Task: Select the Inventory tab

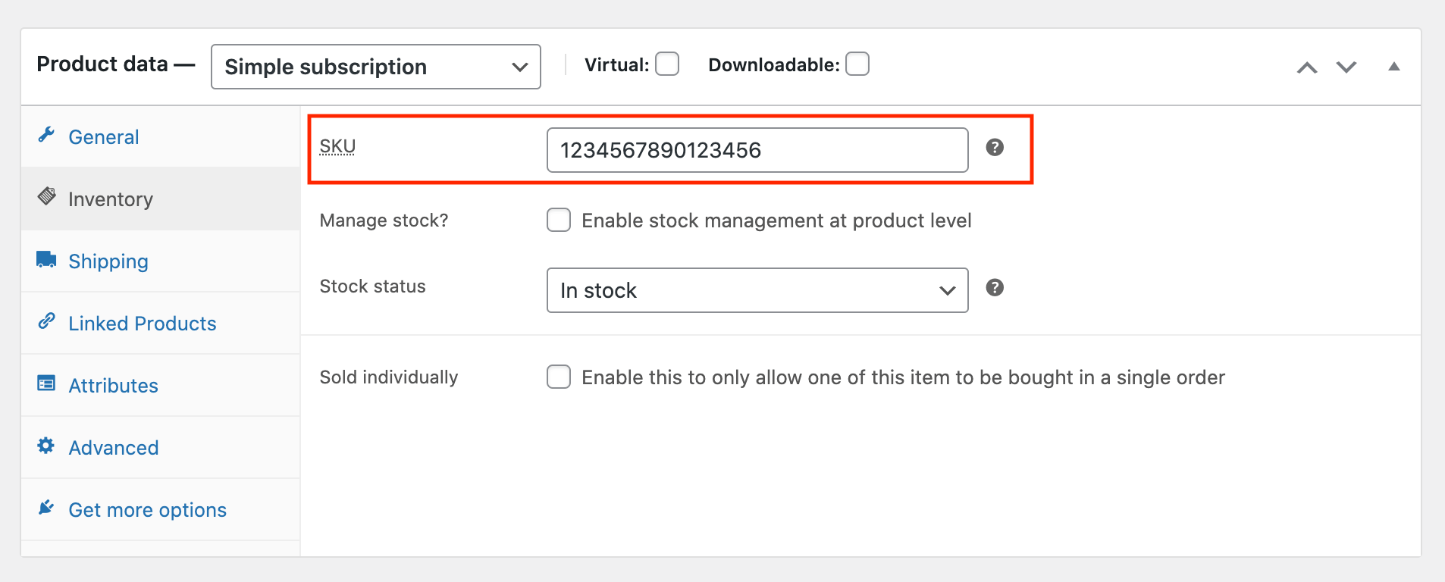Action: 161,199
